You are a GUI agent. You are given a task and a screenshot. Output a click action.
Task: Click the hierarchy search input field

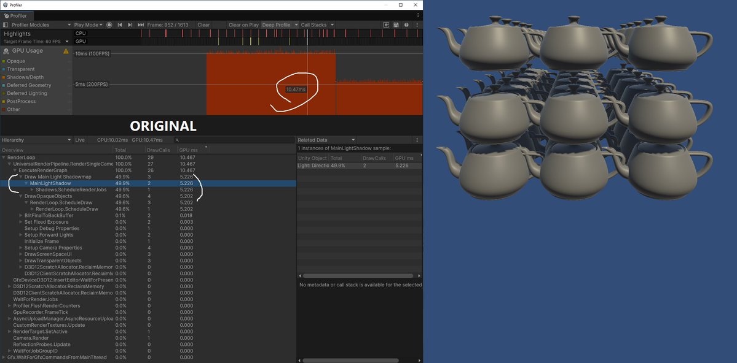(x=234, y=140)
